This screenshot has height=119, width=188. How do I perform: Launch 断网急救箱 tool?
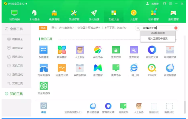pos(170,52)
